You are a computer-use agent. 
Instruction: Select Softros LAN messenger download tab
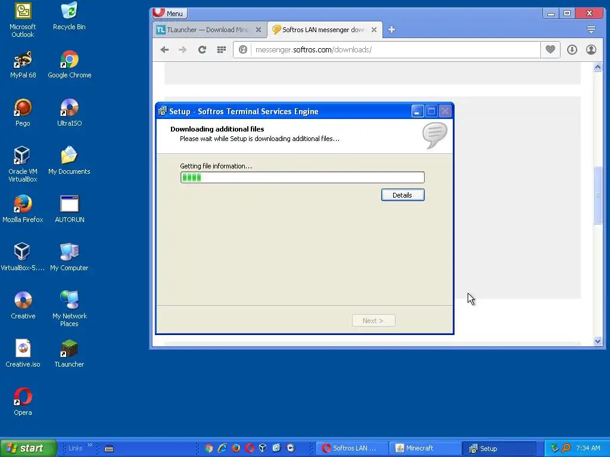pyautogui.click(x=325, y=30)
